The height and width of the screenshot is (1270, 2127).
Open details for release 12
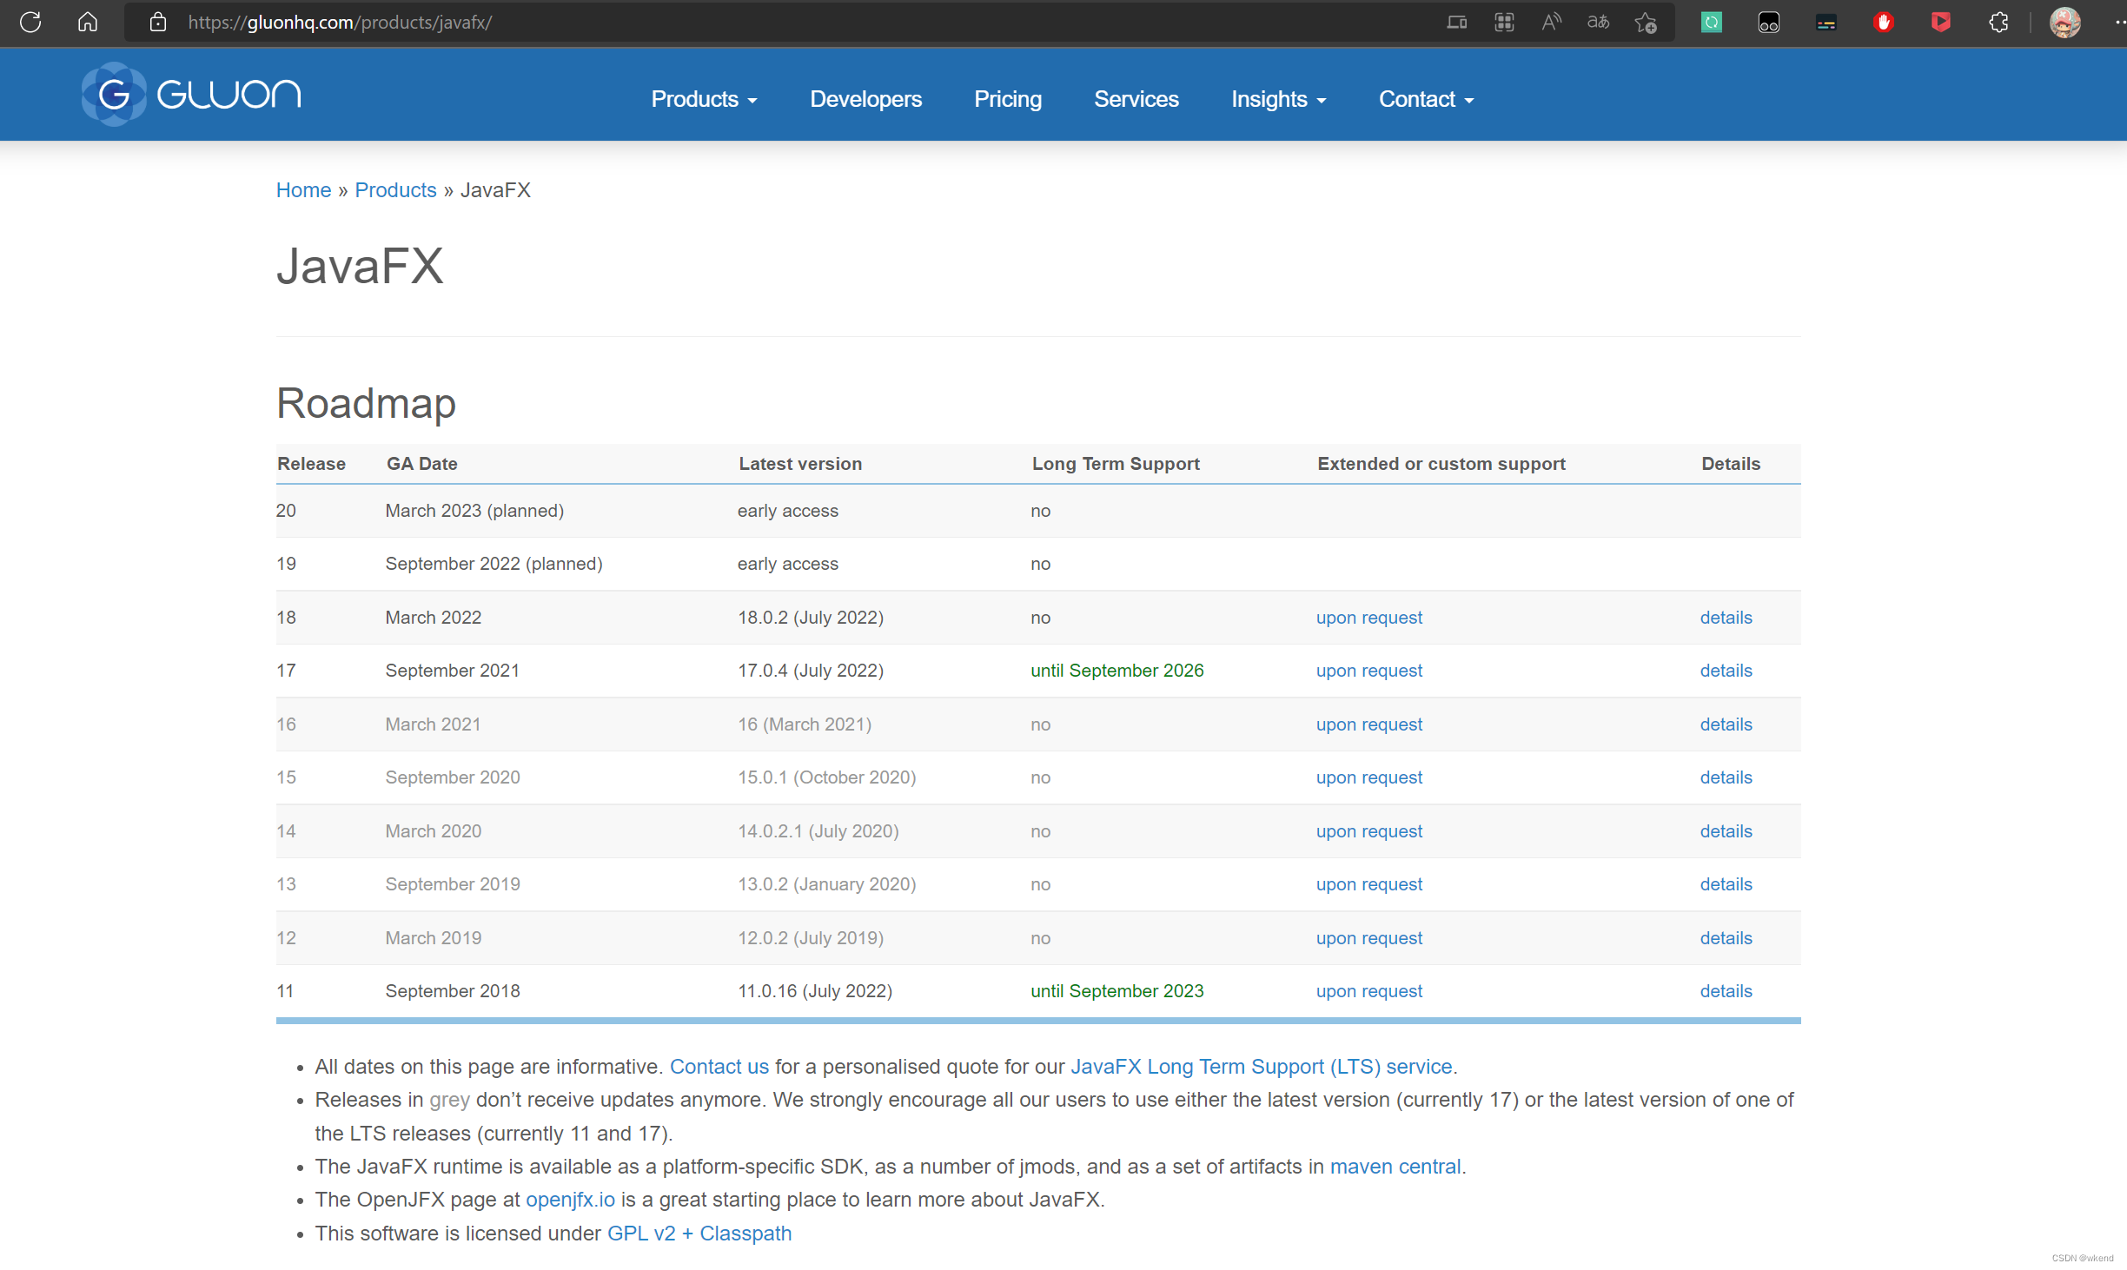coord(1726,938)
